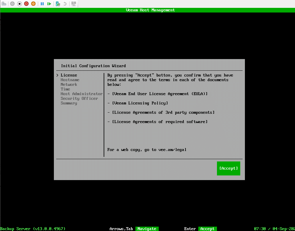295x231 pixels.
Task: Create a checkpoint using the toolbar icon
Action: pyautogui.click(x=58, y=4)
